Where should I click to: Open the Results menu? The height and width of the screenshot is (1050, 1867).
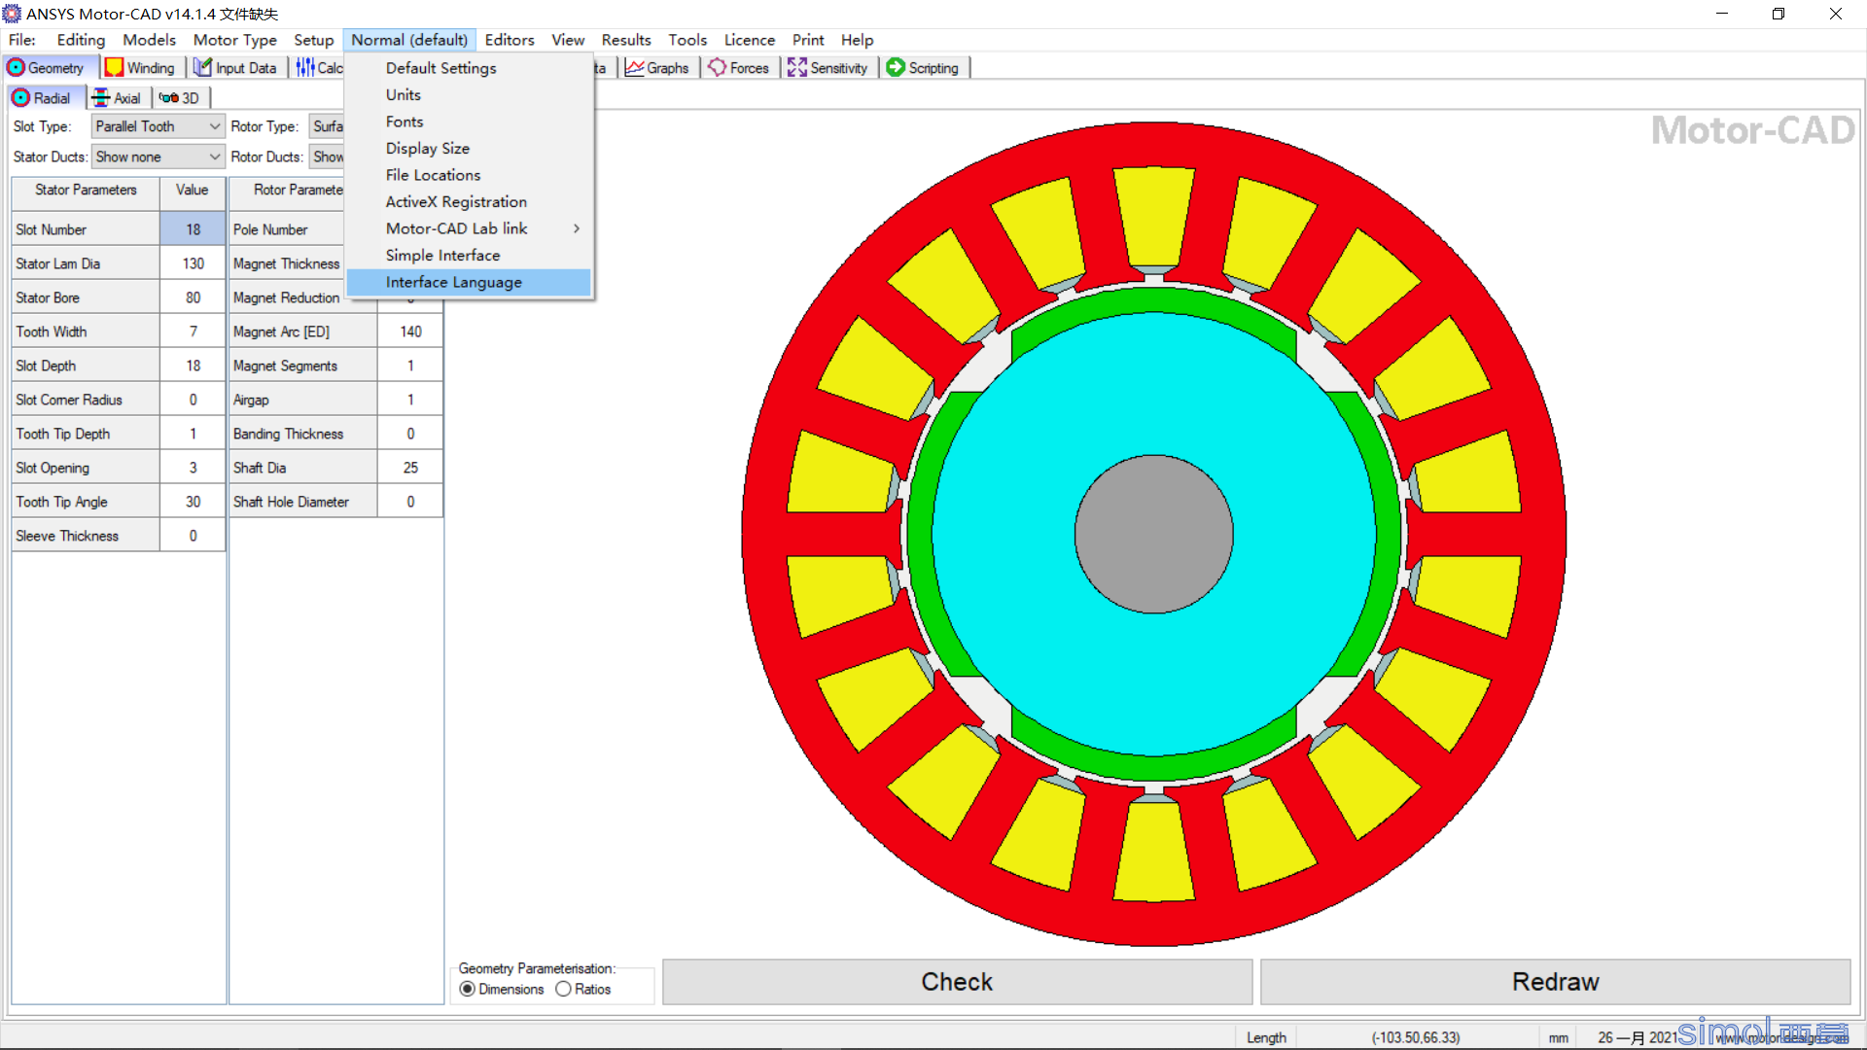626,40
